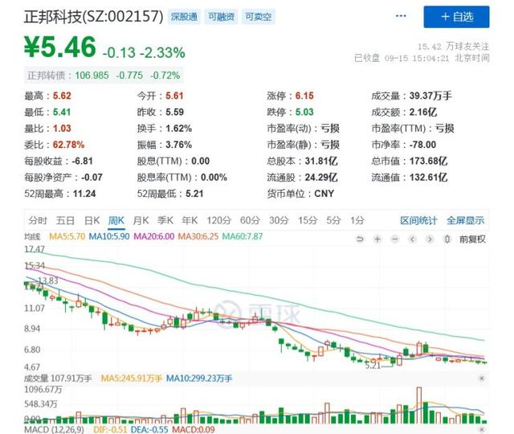Click the tallest volume bar in volume chart
The width and height of the screenshot is (514, 434).
[x=419, y=405]
